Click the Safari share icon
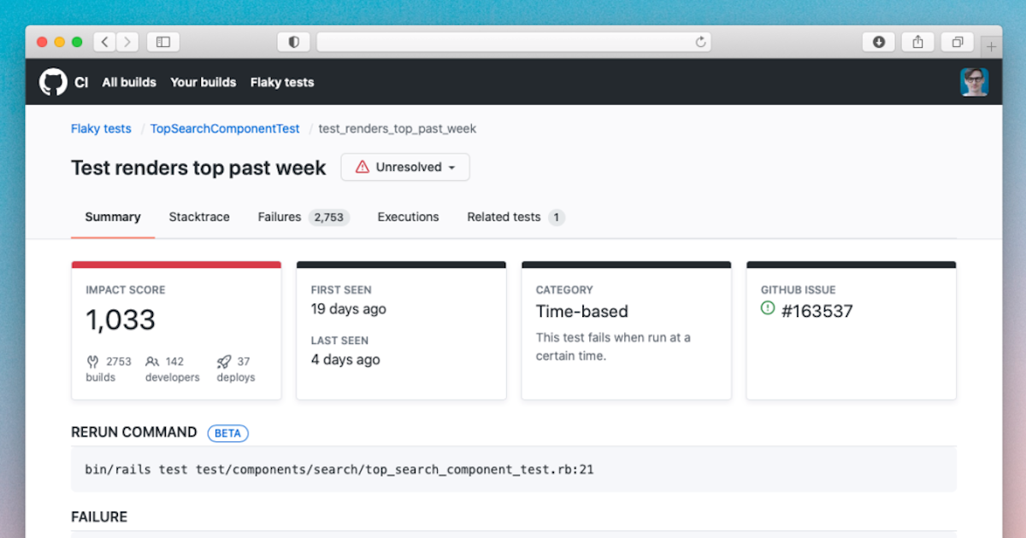Viewport: 1026px width, 538px height. 918,42
